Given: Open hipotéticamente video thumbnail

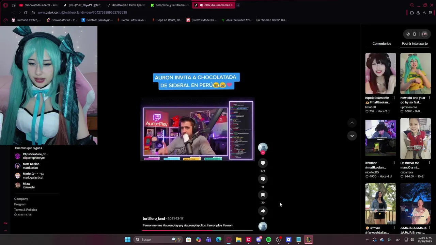Looking at the screenshot, I should (x=380, y=73).
